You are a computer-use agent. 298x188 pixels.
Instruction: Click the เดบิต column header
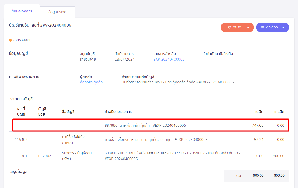coord(259,112)
